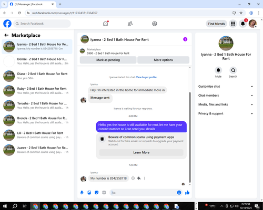Choose a sticker icon
Image resolution: width=263 pixels, height=210 pixels.
97,193
